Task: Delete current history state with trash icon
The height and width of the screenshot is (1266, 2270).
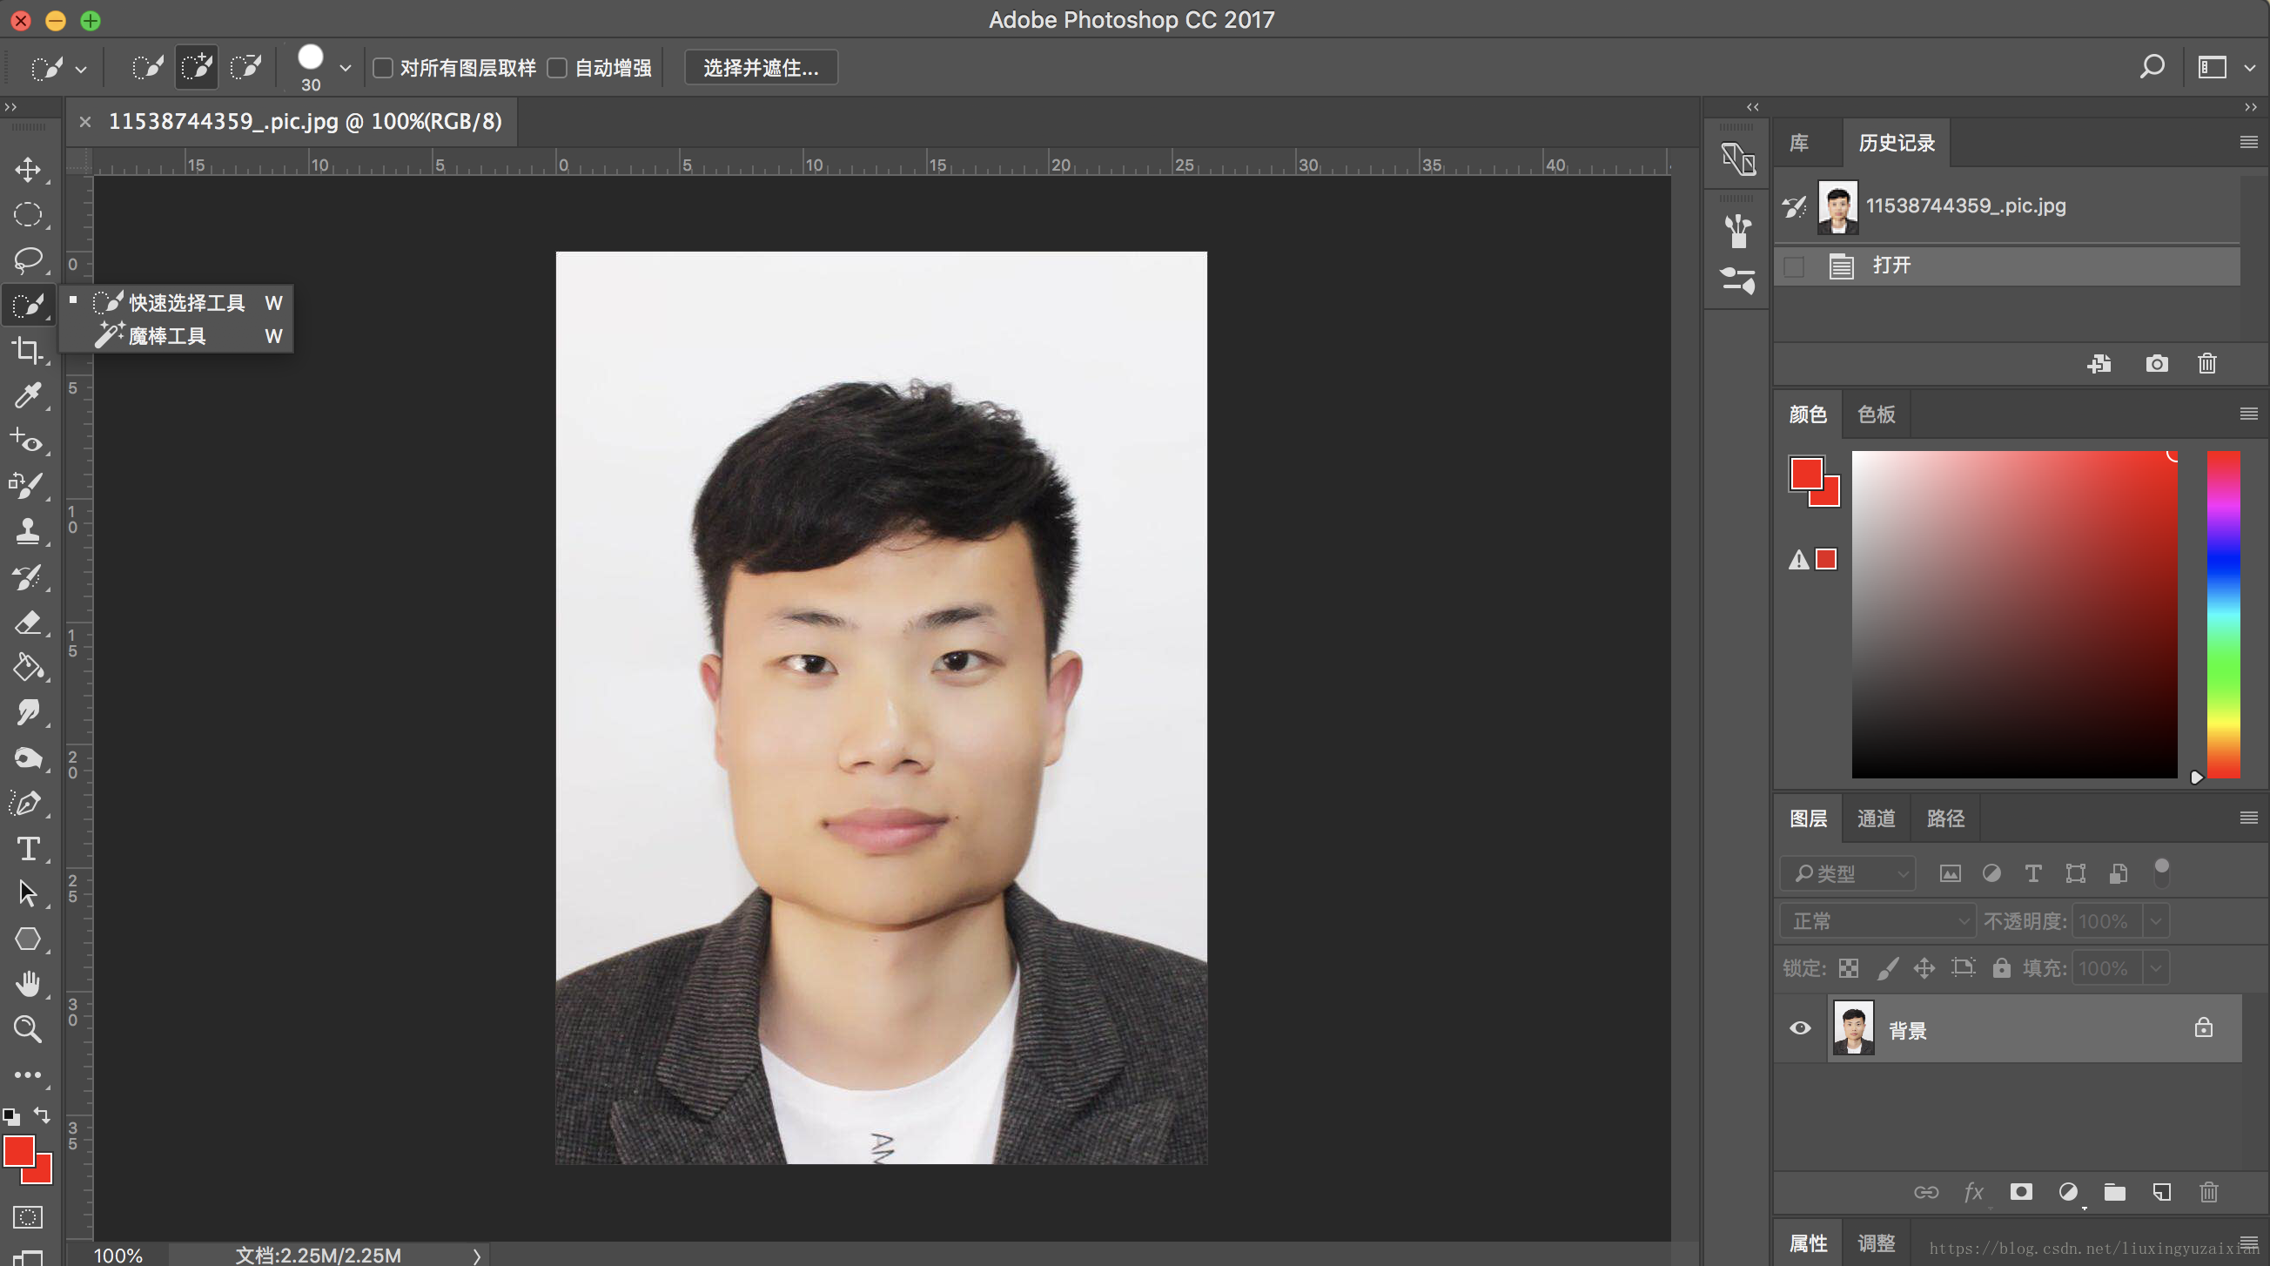Action: pyautogui.click(x=2206, y=363)
